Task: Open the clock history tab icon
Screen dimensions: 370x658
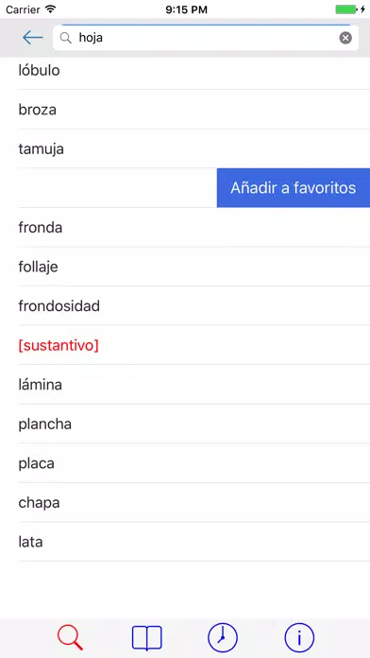Action: coord(223,638)
